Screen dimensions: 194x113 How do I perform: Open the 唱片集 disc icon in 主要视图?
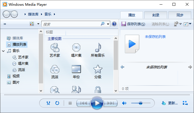pos(76,47)
